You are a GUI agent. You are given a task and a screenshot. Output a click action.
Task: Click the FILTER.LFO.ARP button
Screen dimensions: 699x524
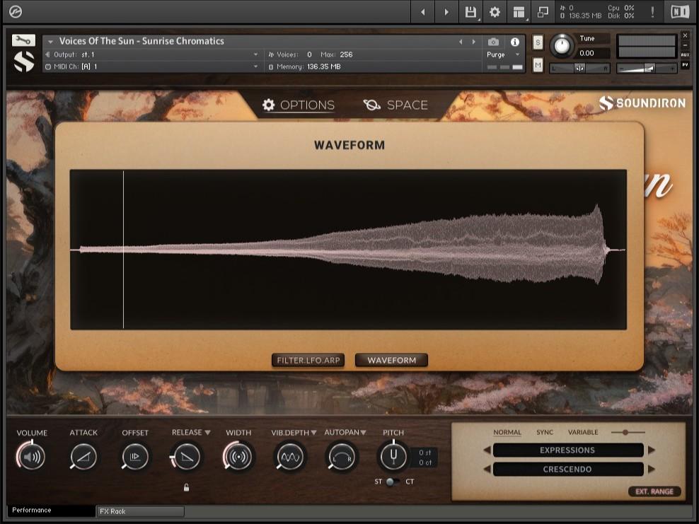(308, 360)
